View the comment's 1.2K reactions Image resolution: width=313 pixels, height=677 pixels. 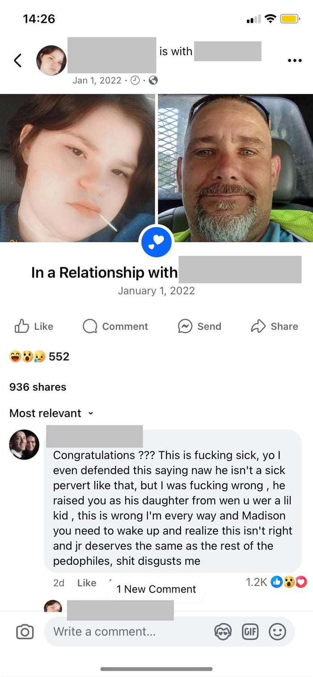click(276, 582)
